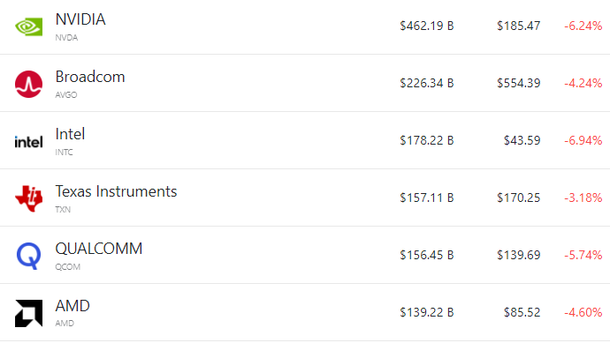Image resolution: width=610 pixels, height=343 pixels.
Task: Click the Intel wordmark logo
Action: (x=29, y=142)
